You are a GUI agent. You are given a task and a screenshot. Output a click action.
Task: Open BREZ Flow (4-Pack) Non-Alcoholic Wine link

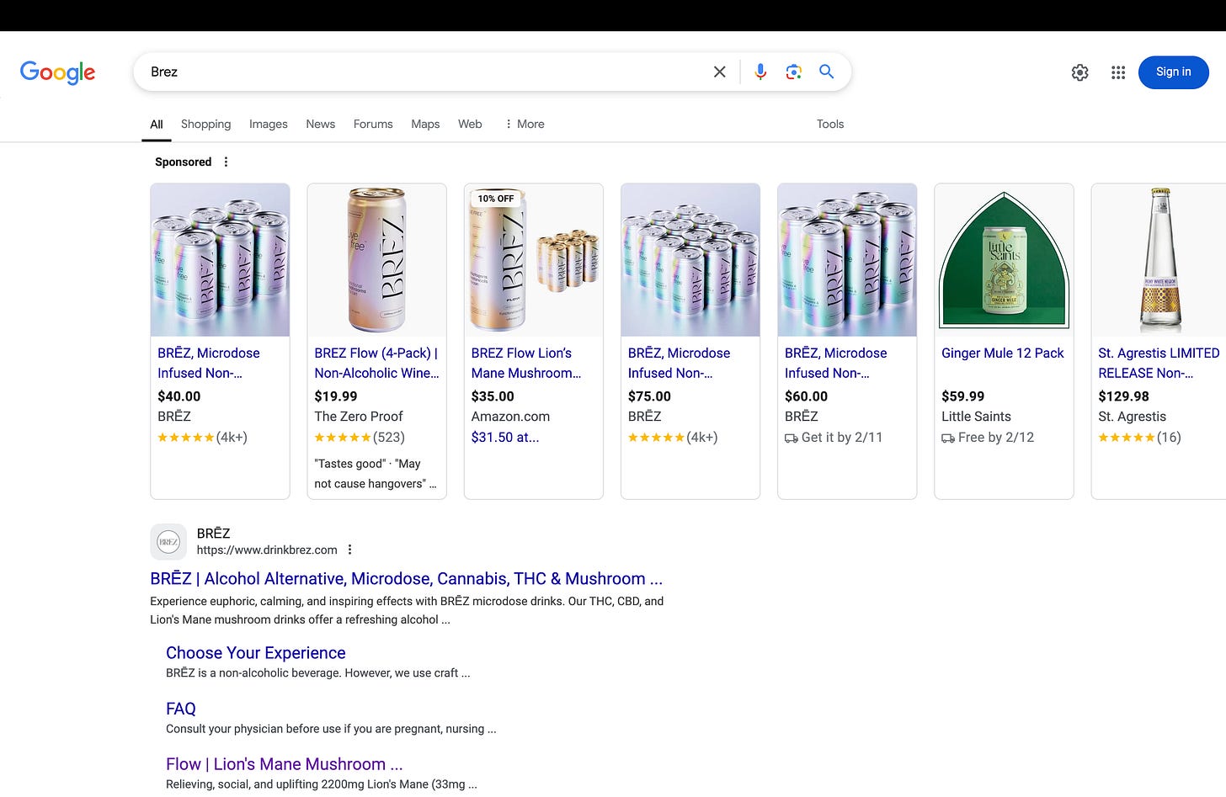pos(376,363)
